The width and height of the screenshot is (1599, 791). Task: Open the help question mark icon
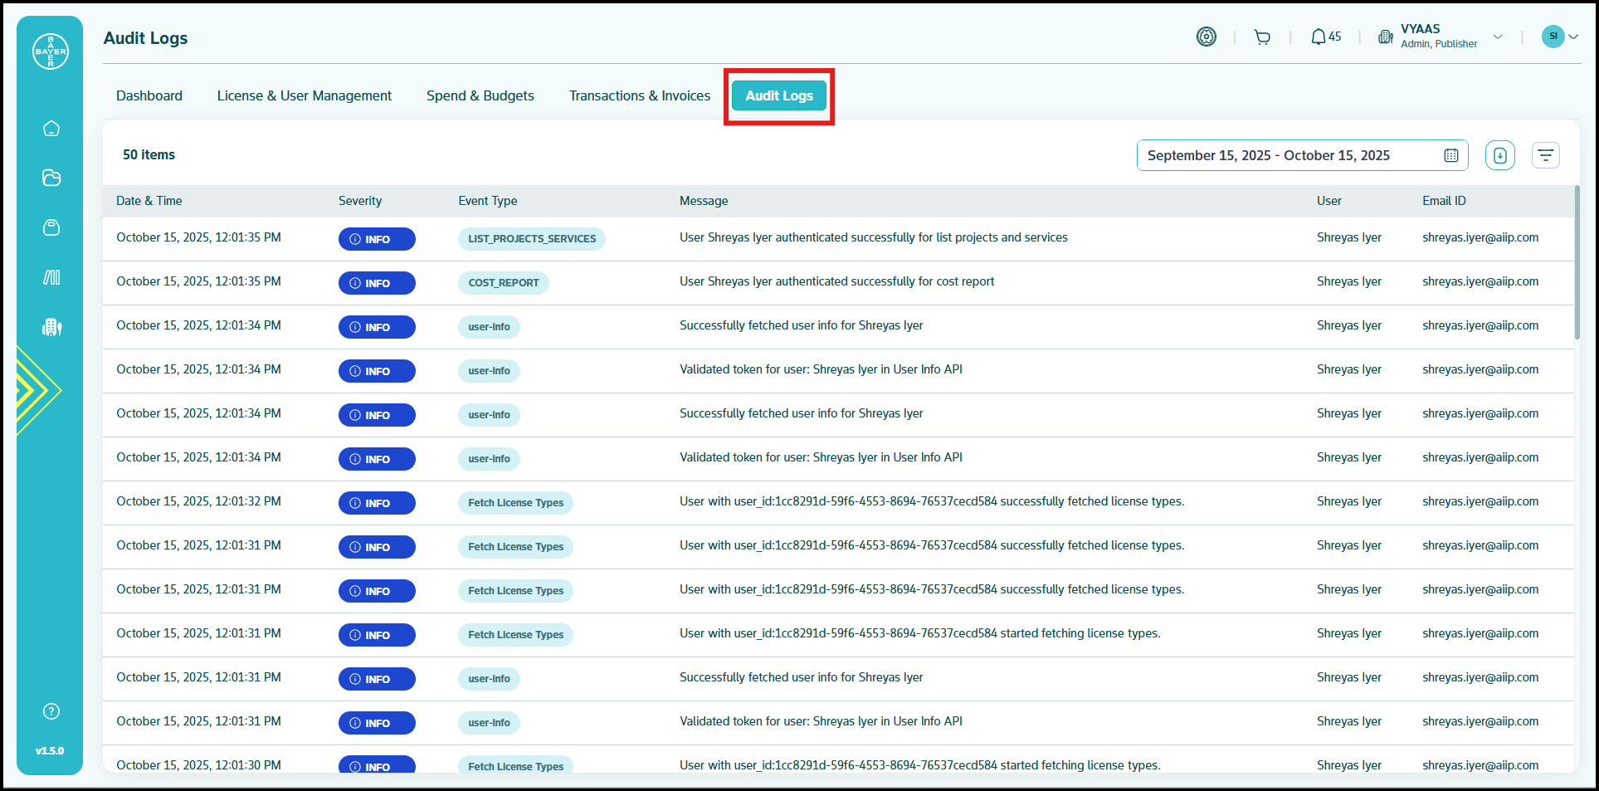click(x=51, y=711)
